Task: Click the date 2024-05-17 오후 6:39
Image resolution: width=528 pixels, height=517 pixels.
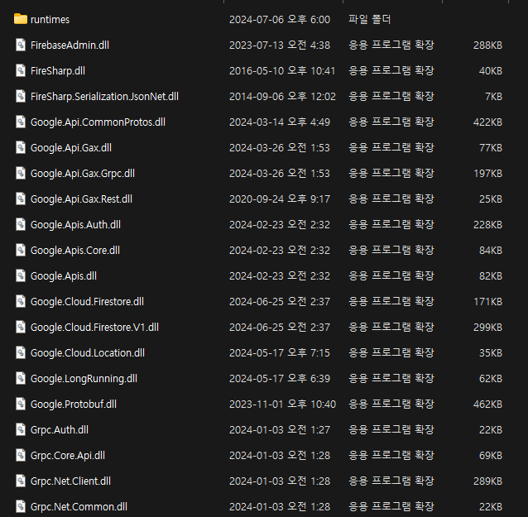Action: (x=280, y=379)
